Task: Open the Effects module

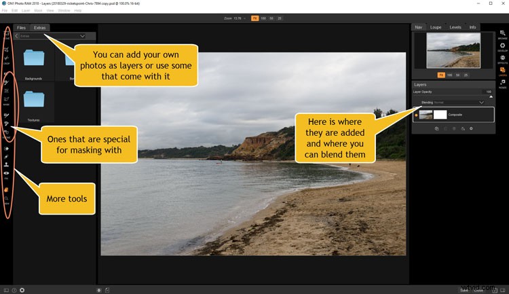Action: coord(502,59)
